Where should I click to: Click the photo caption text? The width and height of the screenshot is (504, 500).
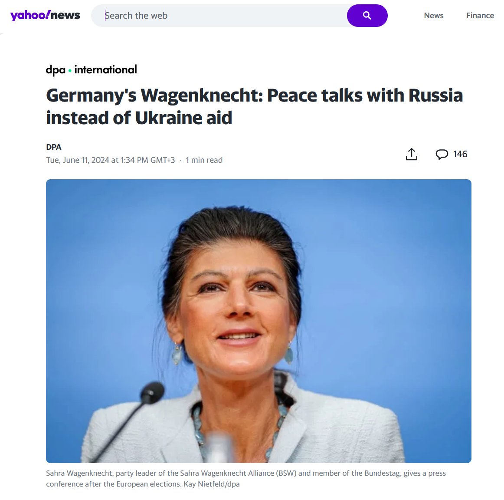pyautogui.click(x=246, y=478)
